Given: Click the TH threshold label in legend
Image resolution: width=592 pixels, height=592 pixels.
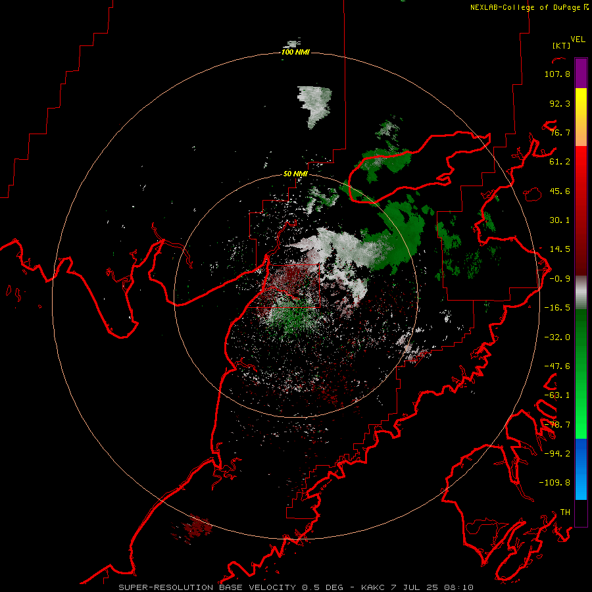Looking at the screenshot, I should tap(565, 512).
